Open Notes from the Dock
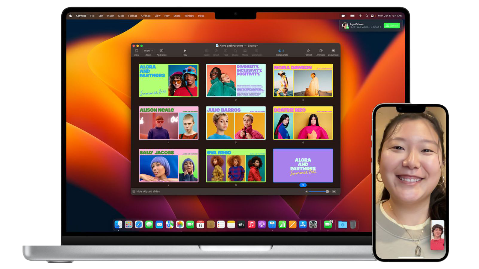This screenshot has height=269, width=479. (231, 224)
